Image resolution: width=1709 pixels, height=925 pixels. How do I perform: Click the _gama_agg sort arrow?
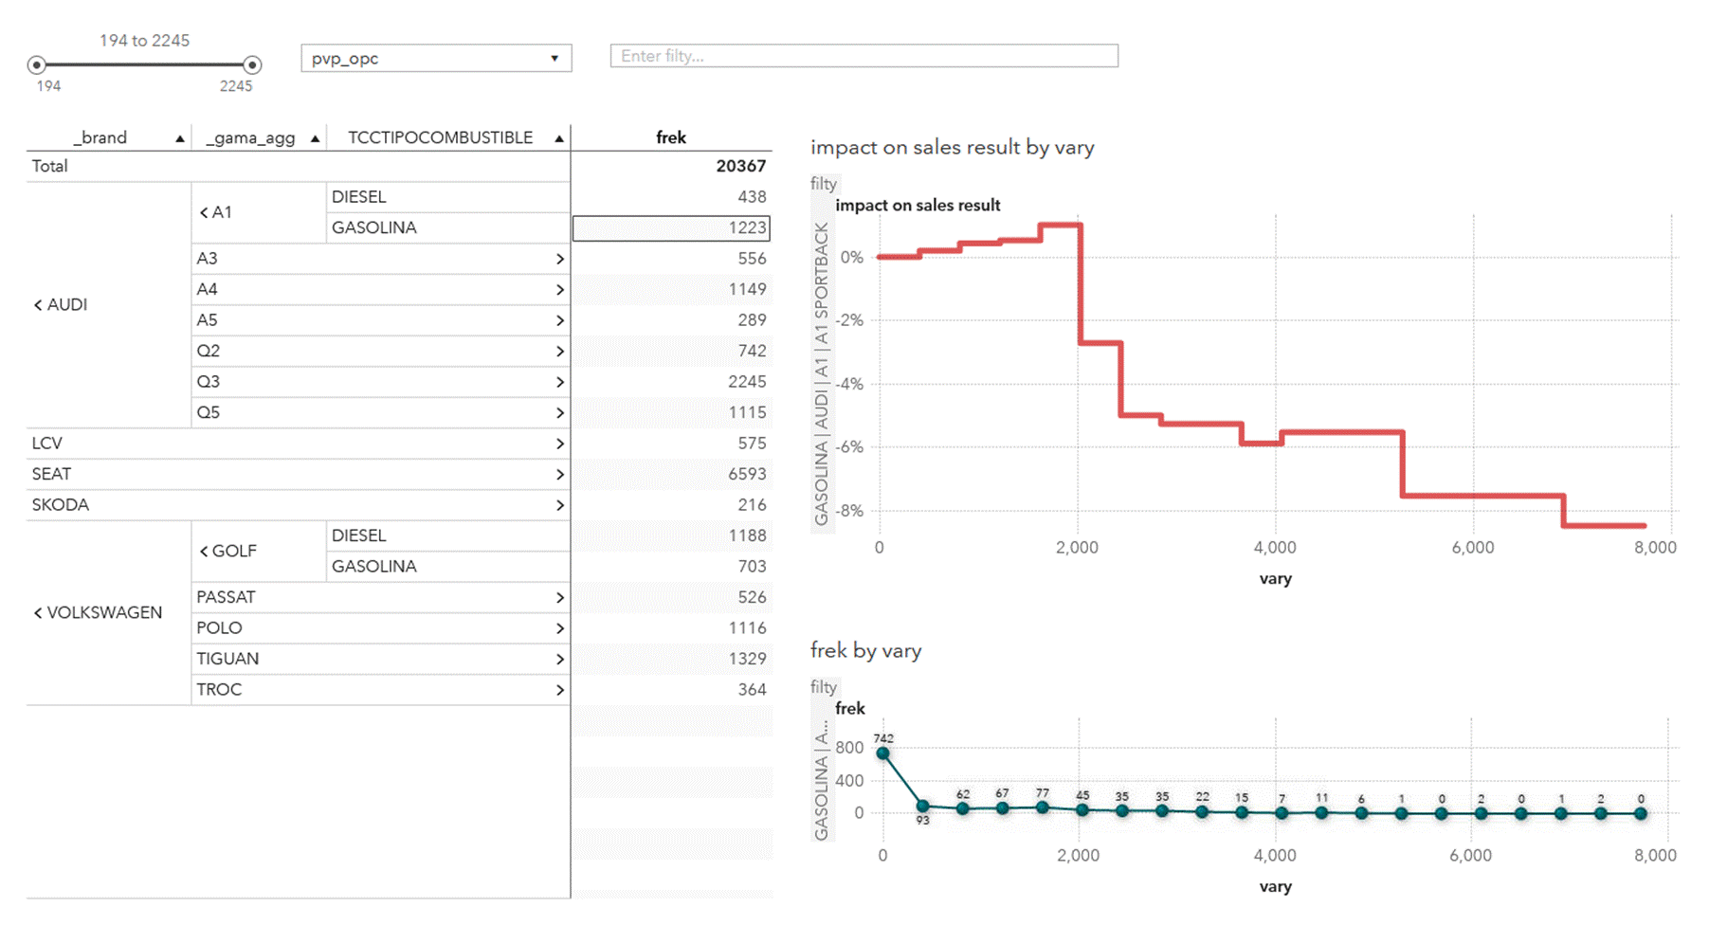point(315,138)
